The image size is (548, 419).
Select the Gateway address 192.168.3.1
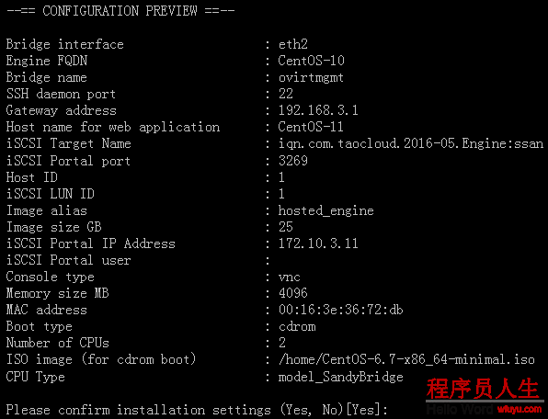(x=318, y=110)
